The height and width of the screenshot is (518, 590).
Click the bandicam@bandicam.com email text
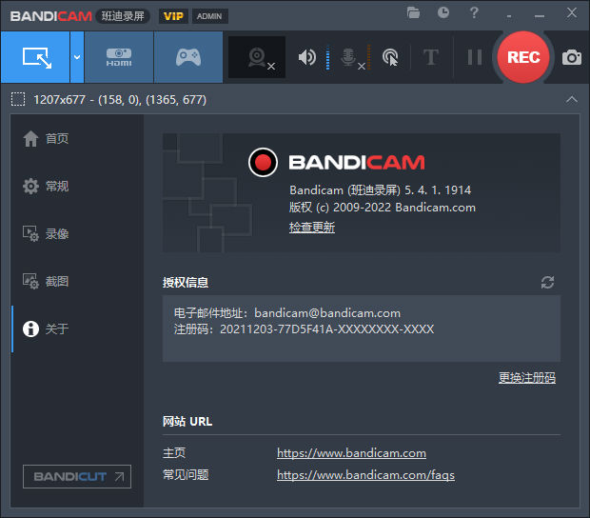[327, 313]
